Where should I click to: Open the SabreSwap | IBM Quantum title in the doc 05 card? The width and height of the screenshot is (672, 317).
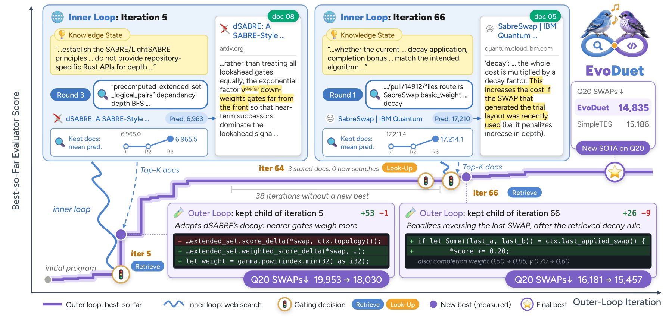pyautogui.click(x=527, y=31)
